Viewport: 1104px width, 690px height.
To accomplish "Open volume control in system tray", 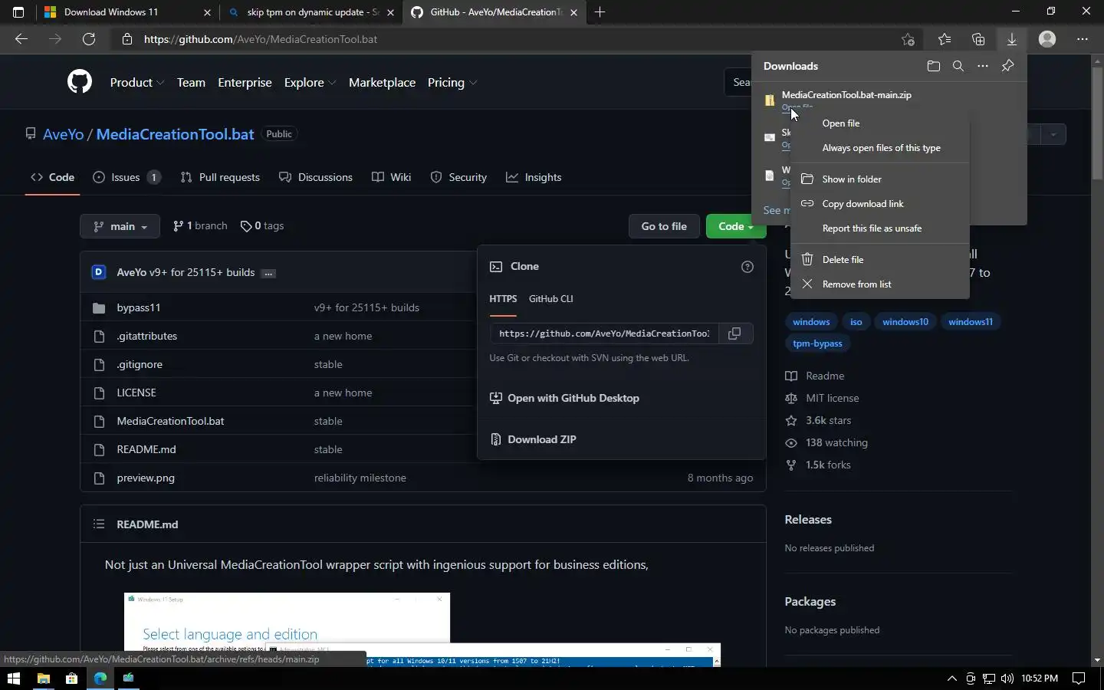I will (x=1007, y=678).
